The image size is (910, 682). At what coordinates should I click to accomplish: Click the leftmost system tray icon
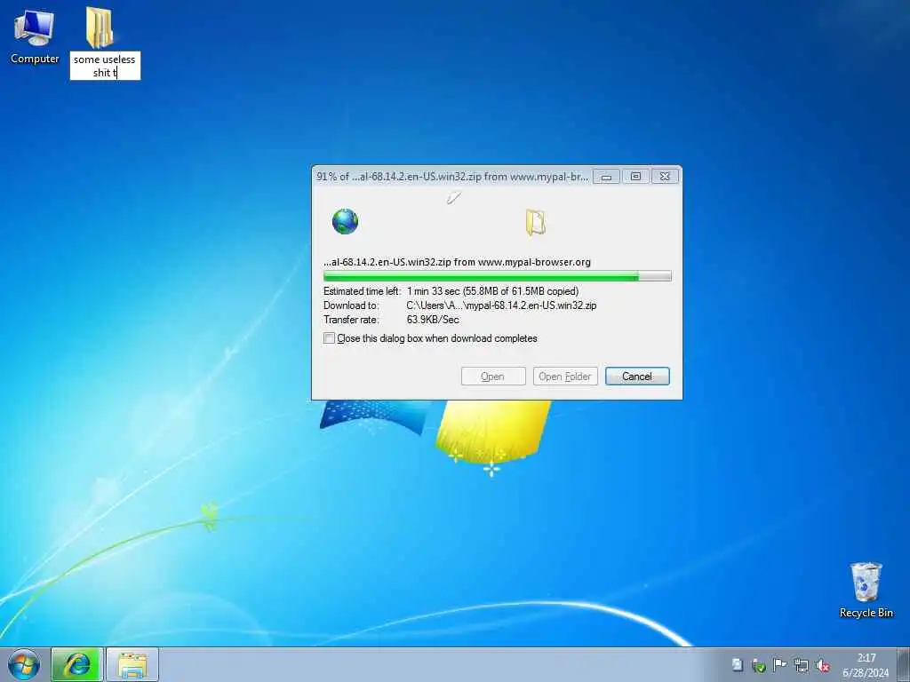pyautogui.click(x=737, y=665)
